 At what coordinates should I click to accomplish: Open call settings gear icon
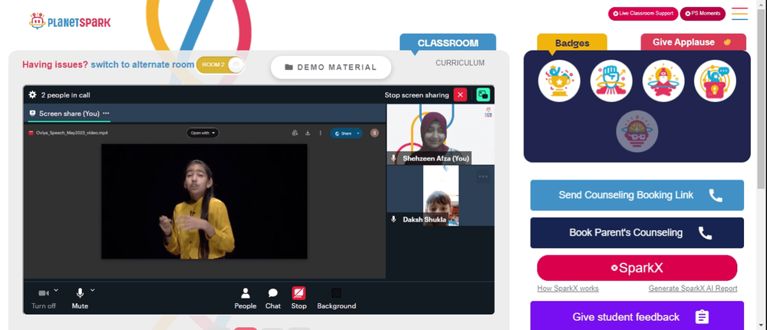click(33, 95)
